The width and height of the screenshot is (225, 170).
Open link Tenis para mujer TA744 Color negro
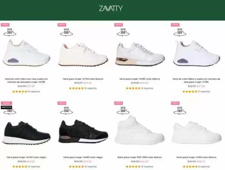point(26,157)
